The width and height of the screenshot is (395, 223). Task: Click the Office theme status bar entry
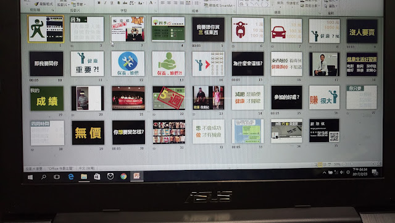pyautogui.click(x=60, y=168)
